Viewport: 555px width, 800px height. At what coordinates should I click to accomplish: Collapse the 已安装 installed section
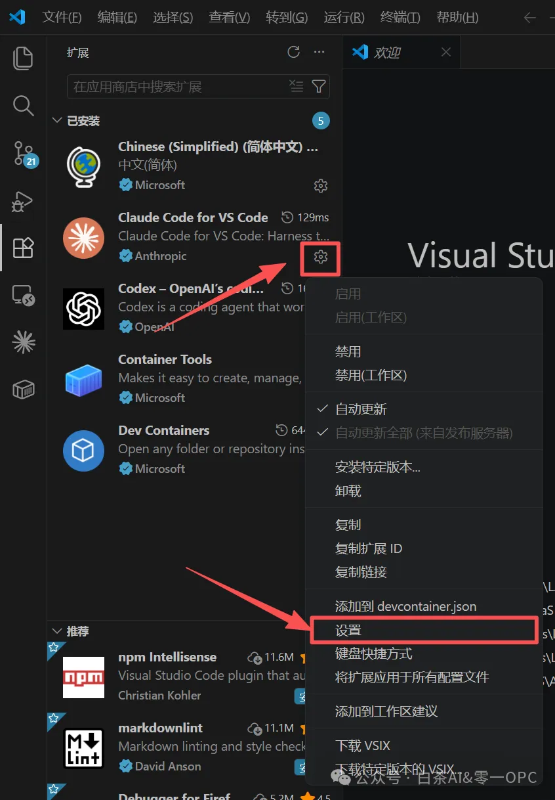[x=56, y=121]
